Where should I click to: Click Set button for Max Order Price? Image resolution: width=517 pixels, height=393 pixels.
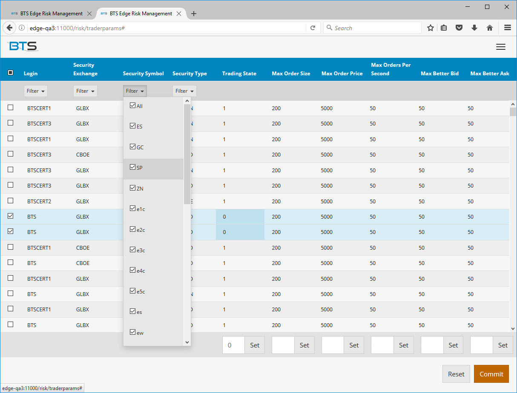[x=354, y=345]
